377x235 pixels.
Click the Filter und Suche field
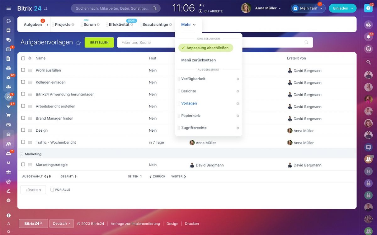click(x=215, y=43)
